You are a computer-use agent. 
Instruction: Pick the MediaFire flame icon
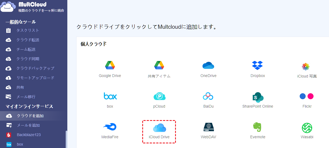(x=110, y=127)
